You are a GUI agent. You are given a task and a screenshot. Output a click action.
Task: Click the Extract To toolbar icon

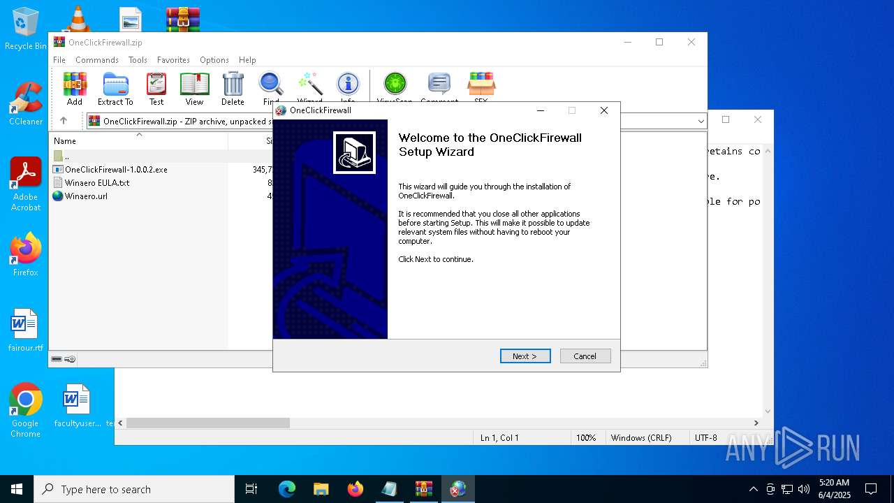pyautogui.click(x=115, y=89)
